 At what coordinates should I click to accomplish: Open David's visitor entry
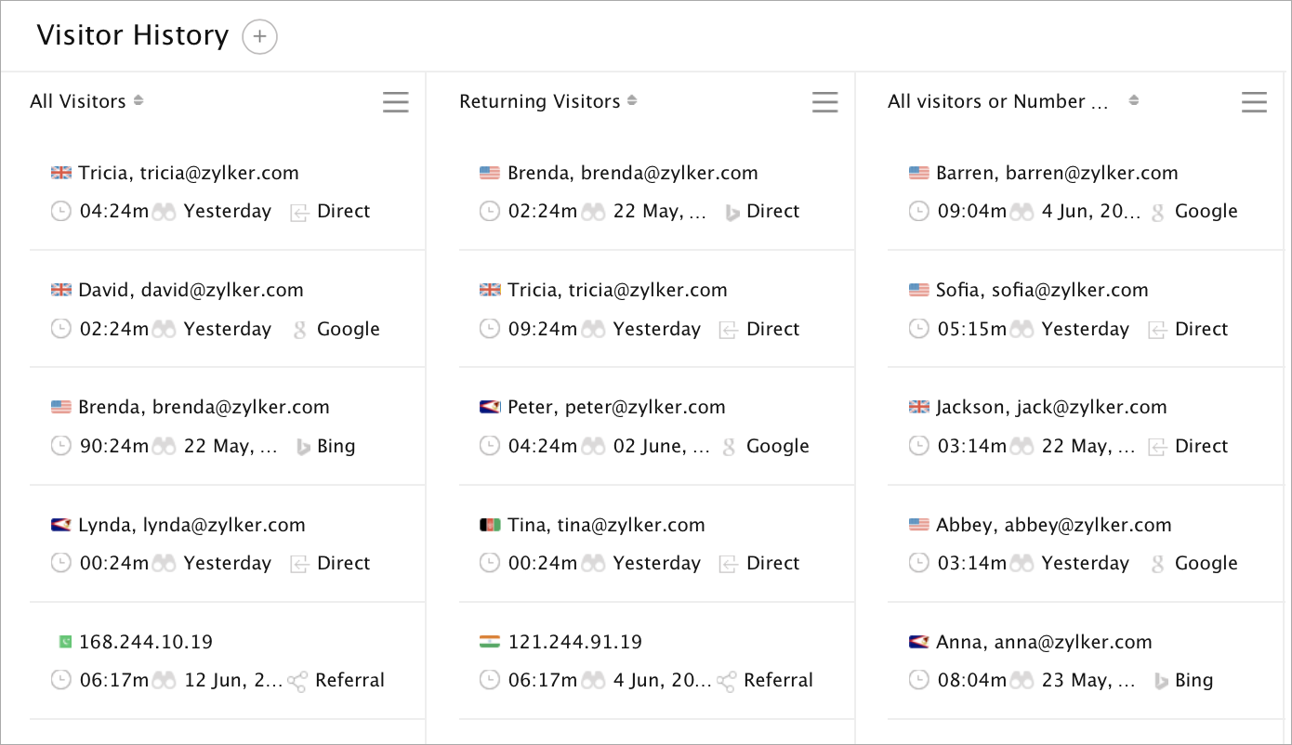coord(191,290)
